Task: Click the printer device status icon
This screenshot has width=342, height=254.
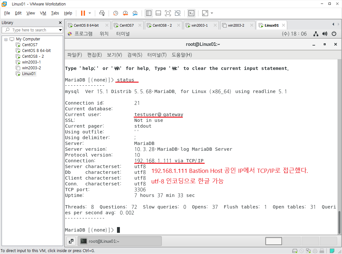Action: click(315, 251)
